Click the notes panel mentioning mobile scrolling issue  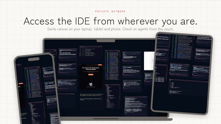pyautogui.click(x=91, y=102)
